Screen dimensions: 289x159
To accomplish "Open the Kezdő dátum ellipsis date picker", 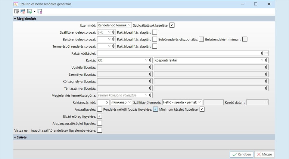I will (266, 102).
